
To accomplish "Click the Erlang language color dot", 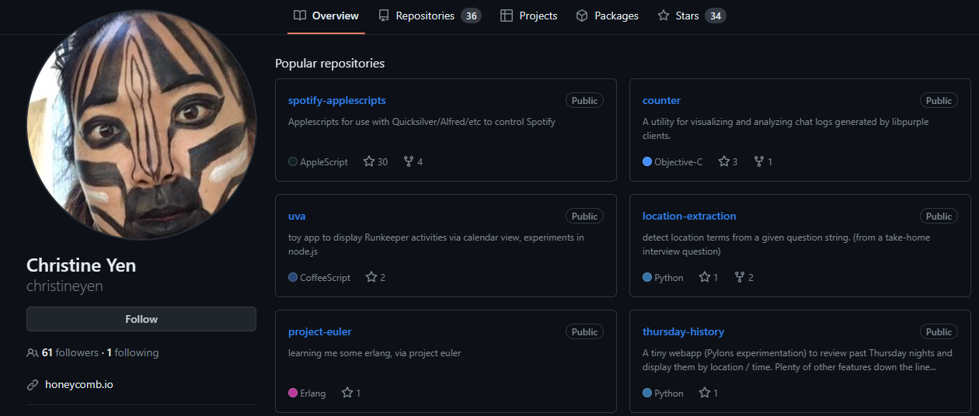I will [x=293, y=393].
